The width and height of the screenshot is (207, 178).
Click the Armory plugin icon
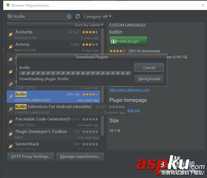pos(11,47)
